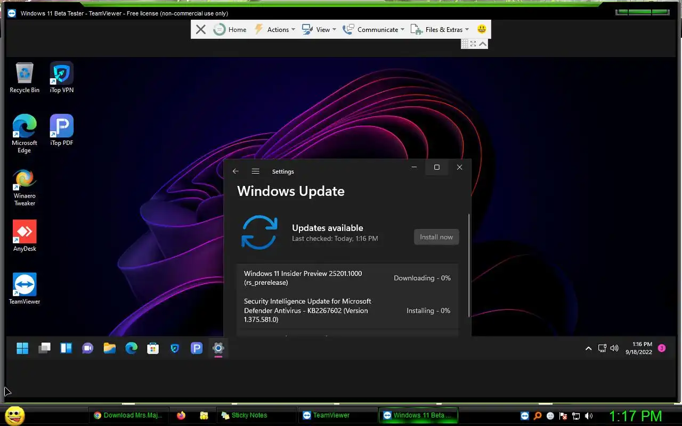Go back in the Settings window
The width and height of the screenshot is (682, 426).
pos(236,171)
